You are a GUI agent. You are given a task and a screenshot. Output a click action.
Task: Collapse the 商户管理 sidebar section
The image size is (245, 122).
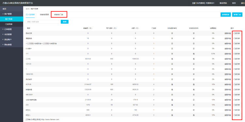11,14
